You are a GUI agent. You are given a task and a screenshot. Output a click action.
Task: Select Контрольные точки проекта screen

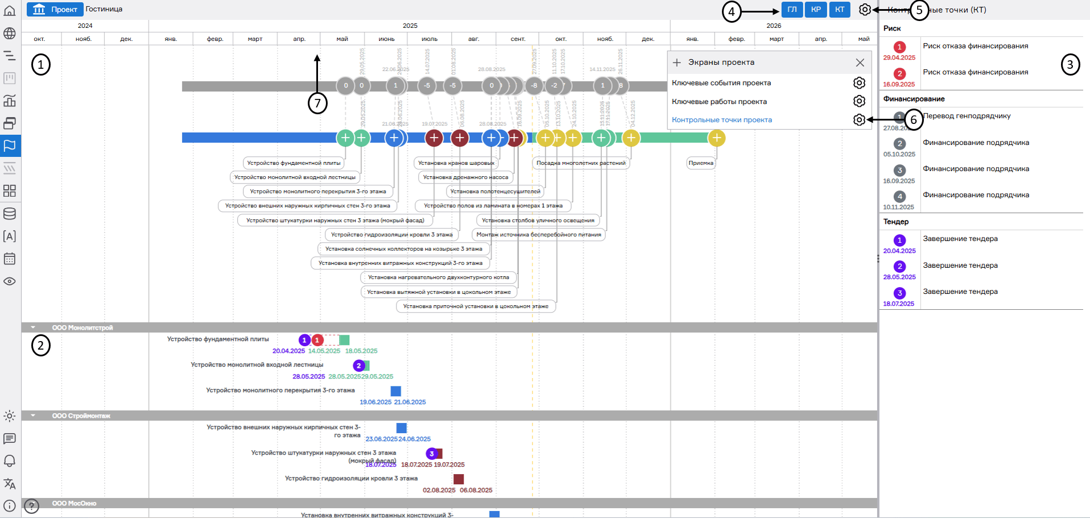coord(722,120)
